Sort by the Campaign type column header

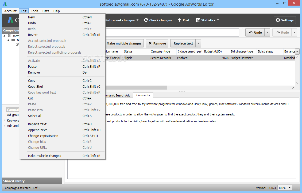tap(163, 51)
